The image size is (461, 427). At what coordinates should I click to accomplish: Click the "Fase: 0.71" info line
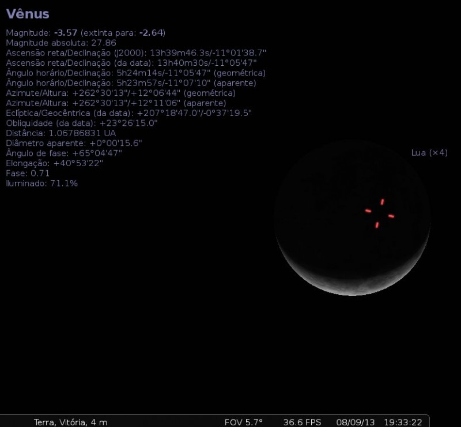pyautogui.click(x=28, y=173)
